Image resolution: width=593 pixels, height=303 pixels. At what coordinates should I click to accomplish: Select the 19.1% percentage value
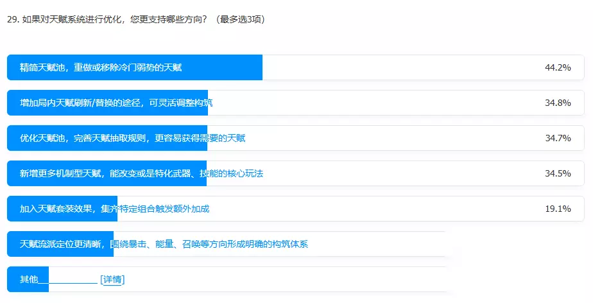tap(558, 209)
